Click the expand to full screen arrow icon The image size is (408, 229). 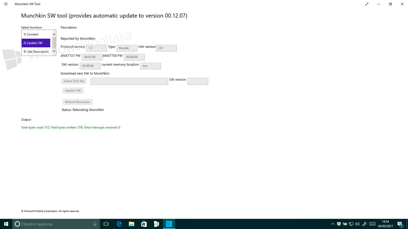coord(367,4)
